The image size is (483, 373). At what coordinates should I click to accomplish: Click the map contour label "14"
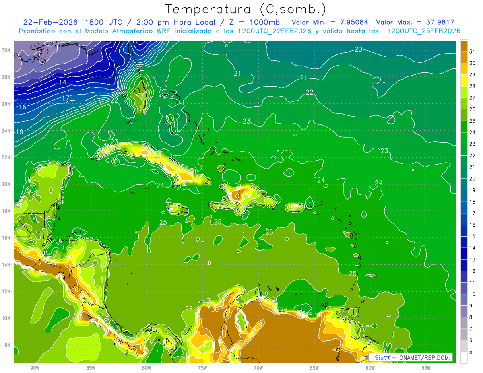click(62, 82)
